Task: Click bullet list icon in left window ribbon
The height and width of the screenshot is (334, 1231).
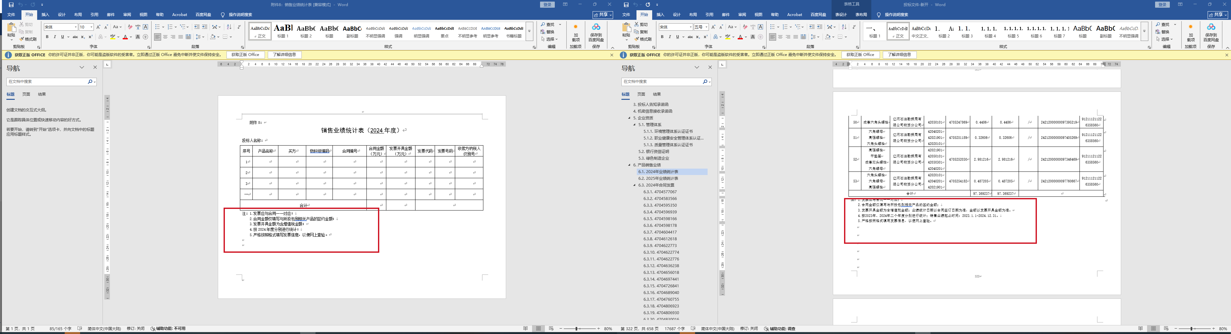Action: tap(157, 27)
